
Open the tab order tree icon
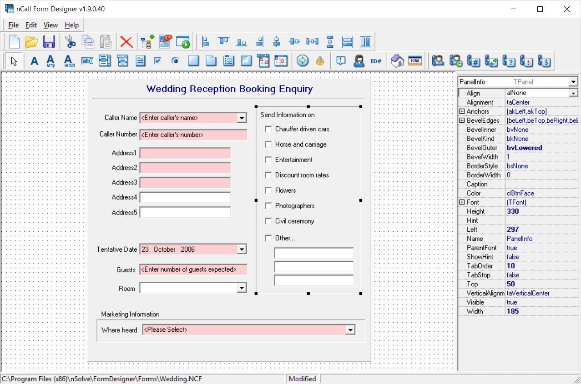[x=147, y=42]
